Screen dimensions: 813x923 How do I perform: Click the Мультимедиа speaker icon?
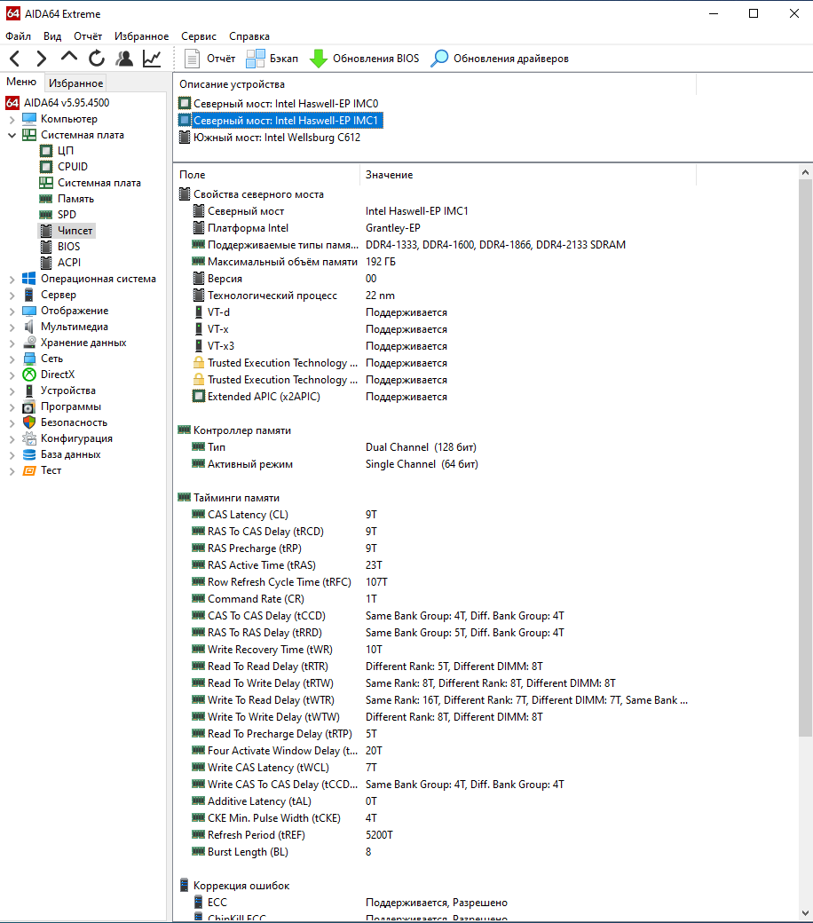point(29,326)
